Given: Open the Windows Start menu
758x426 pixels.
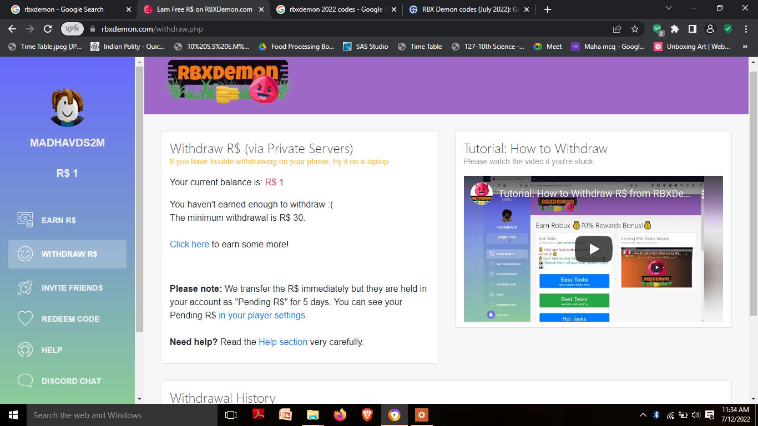Looking at the screenshot, I should coord(13,415).
